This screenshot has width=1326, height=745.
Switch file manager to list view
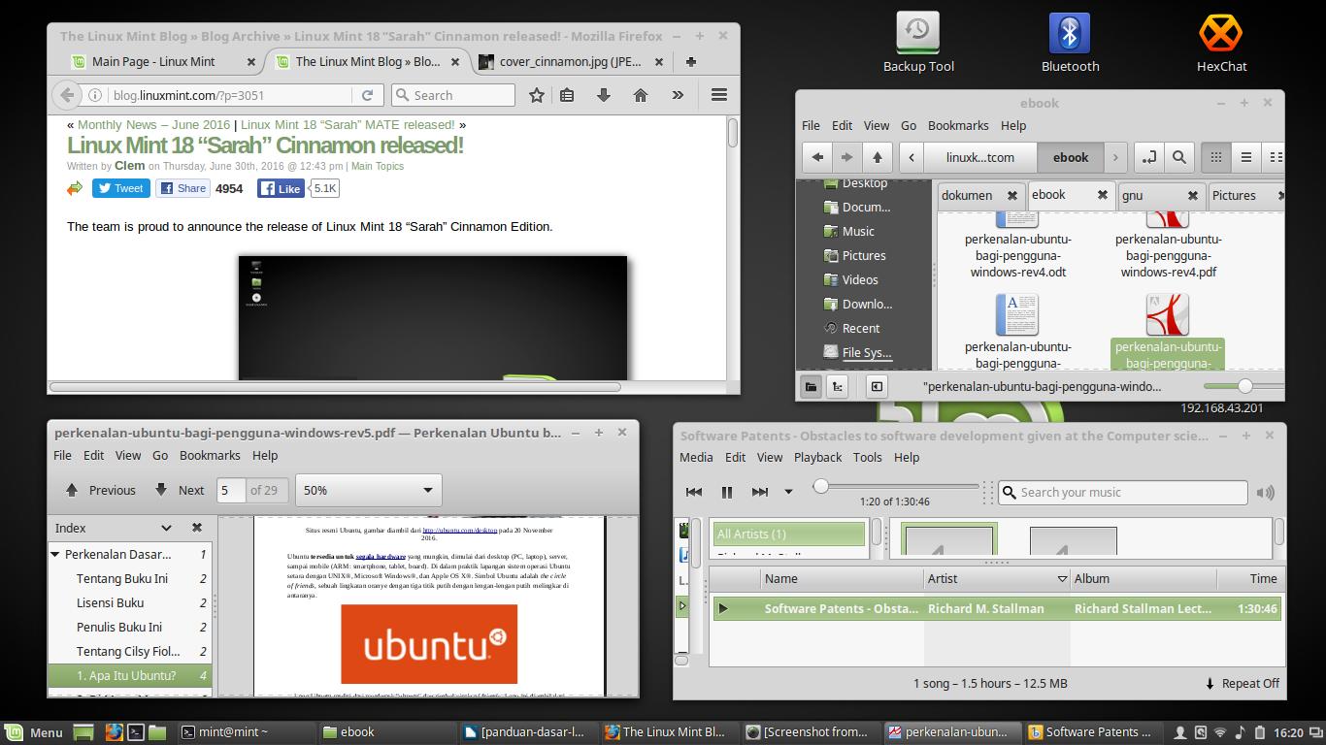(x=1246, y=157)
